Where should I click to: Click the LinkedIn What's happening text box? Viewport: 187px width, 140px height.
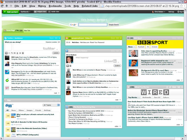97,60
